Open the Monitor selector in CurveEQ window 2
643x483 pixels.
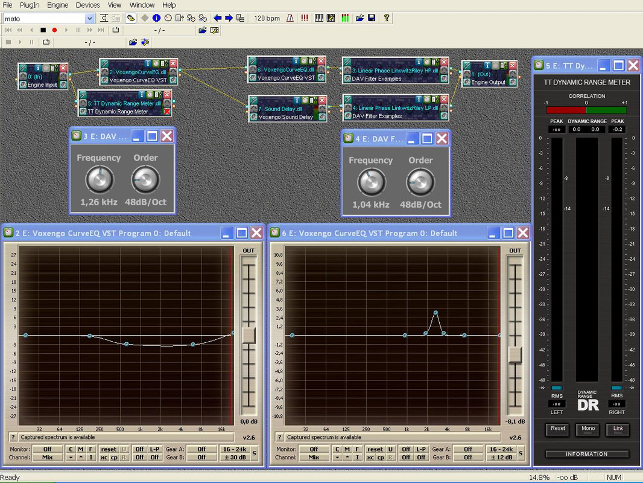(48, 449)
